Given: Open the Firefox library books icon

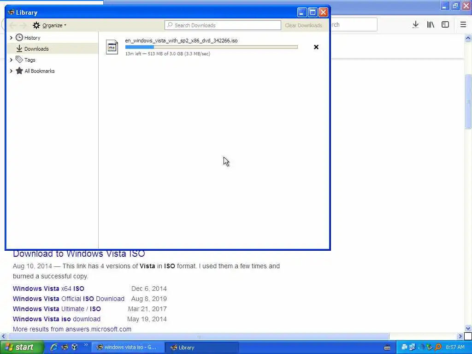Looking at the screenshot, I should (431, 25).
